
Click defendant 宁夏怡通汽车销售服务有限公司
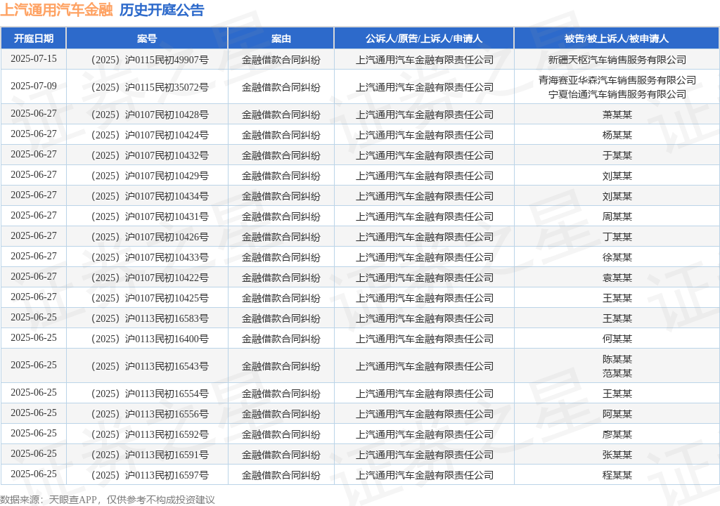pos(617,95)
